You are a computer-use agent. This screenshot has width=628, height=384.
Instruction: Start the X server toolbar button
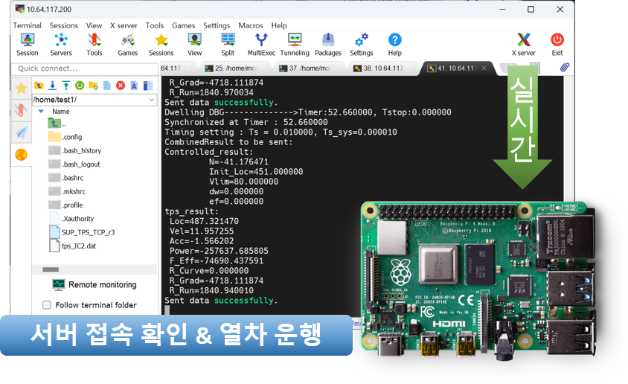[523, 44]
